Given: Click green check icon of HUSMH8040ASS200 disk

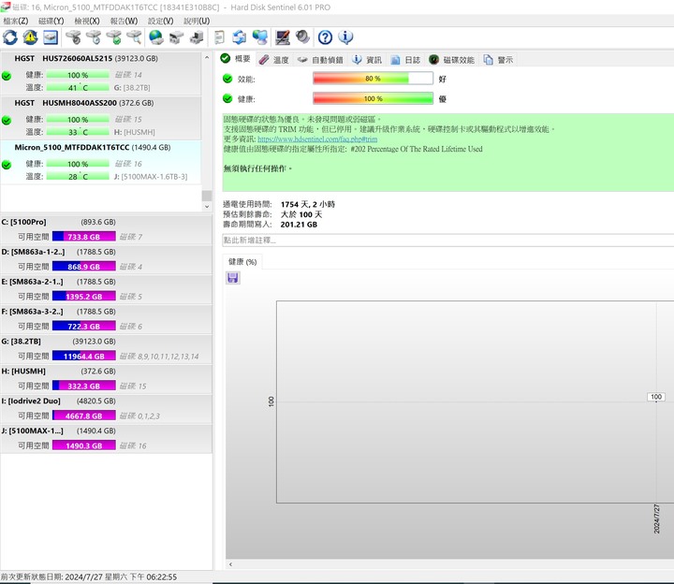Looking at the screenshot, I should 7,121.
